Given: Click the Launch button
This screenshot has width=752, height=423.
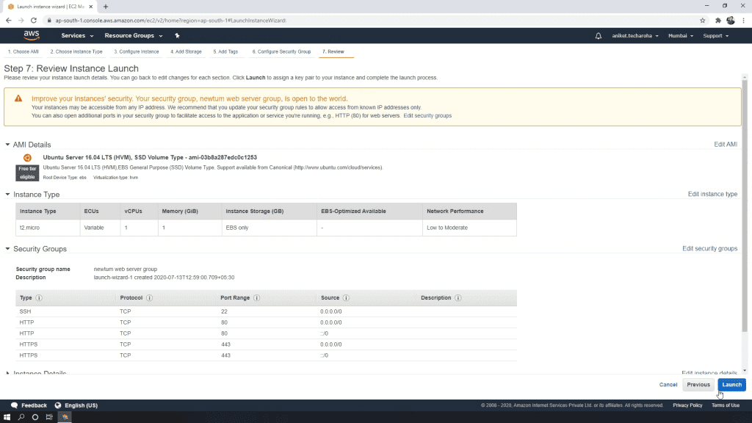Looking at the screenshot, I should coord(731,385).
